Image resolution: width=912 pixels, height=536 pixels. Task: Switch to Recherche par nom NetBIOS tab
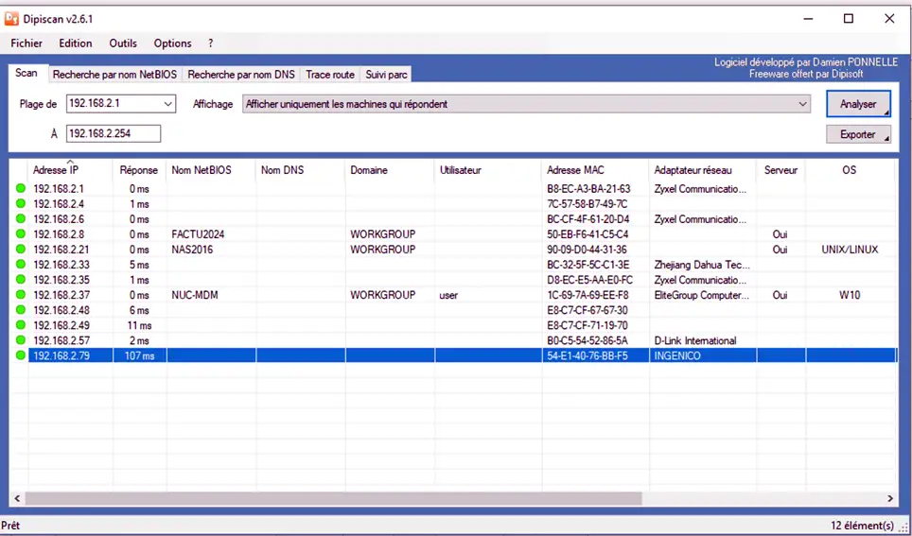pos(114,75)
